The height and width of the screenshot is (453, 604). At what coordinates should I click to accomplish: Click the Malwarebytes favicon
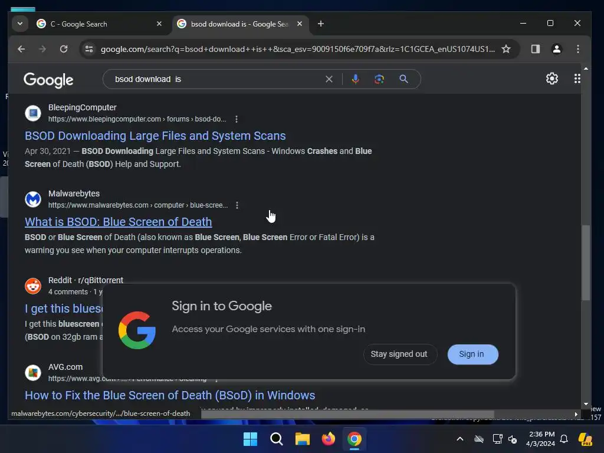(x=33, y=199)
